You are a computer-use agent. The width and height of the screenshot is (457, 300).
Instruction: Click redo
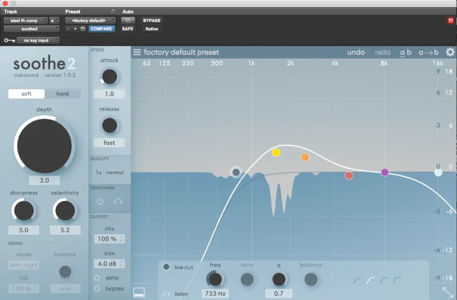click(383, 52)
